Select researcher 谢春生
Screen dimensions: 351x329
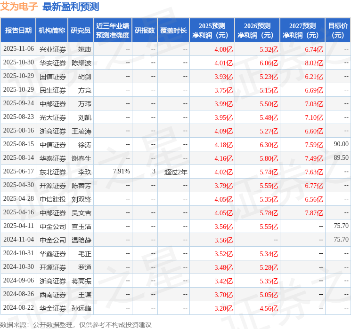[x=82, y=158]
